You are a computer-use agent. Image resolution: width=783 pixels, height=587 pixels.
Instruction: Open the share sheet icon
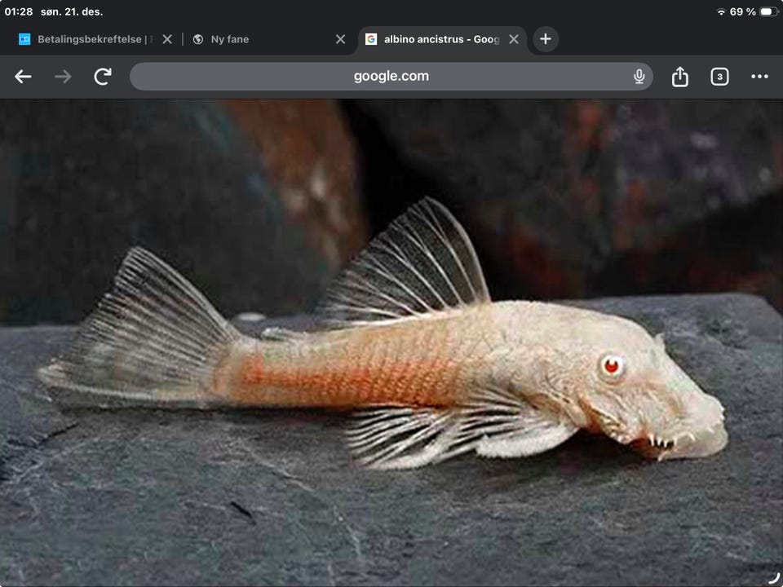(x=679, y=77)
